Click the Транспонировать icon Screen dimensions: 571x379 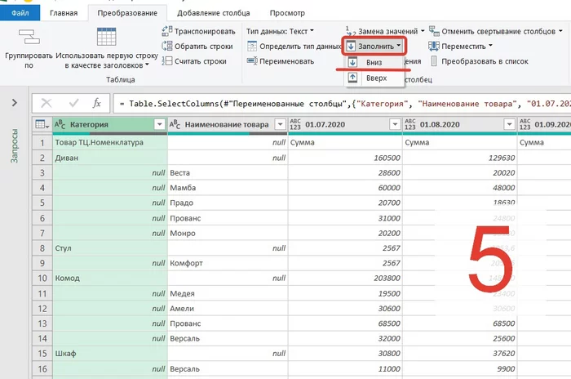(x=167, y=31)
